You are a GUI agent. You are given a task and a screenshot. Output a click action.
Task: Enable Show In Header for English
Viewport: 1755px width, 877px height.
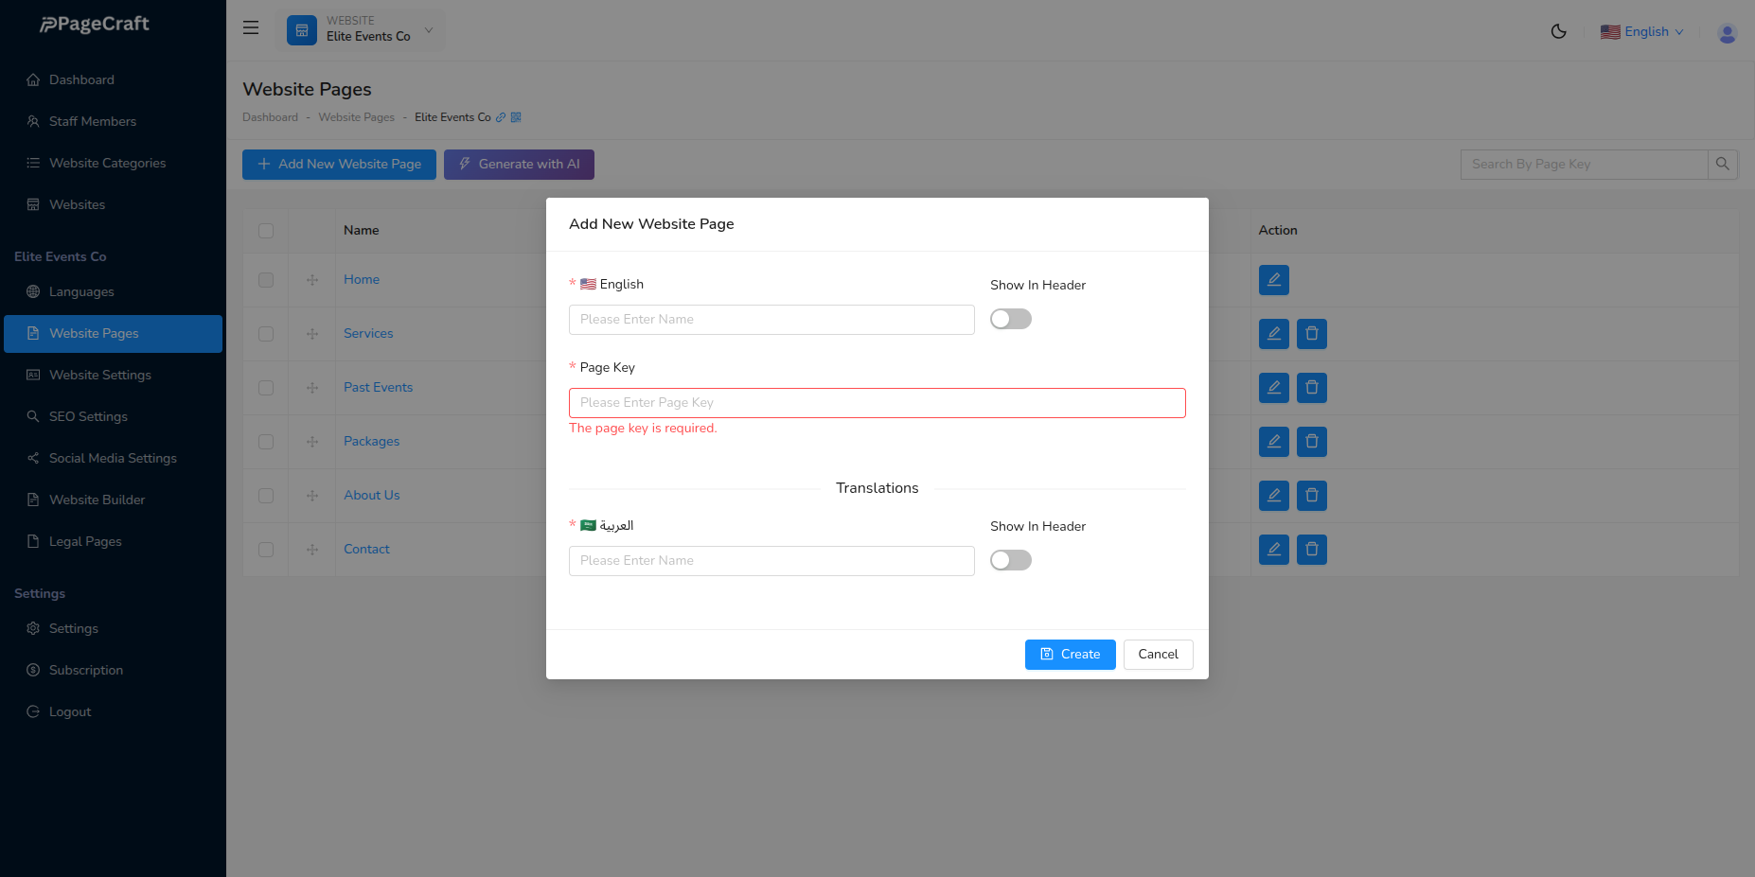[x=1010, y=320]
